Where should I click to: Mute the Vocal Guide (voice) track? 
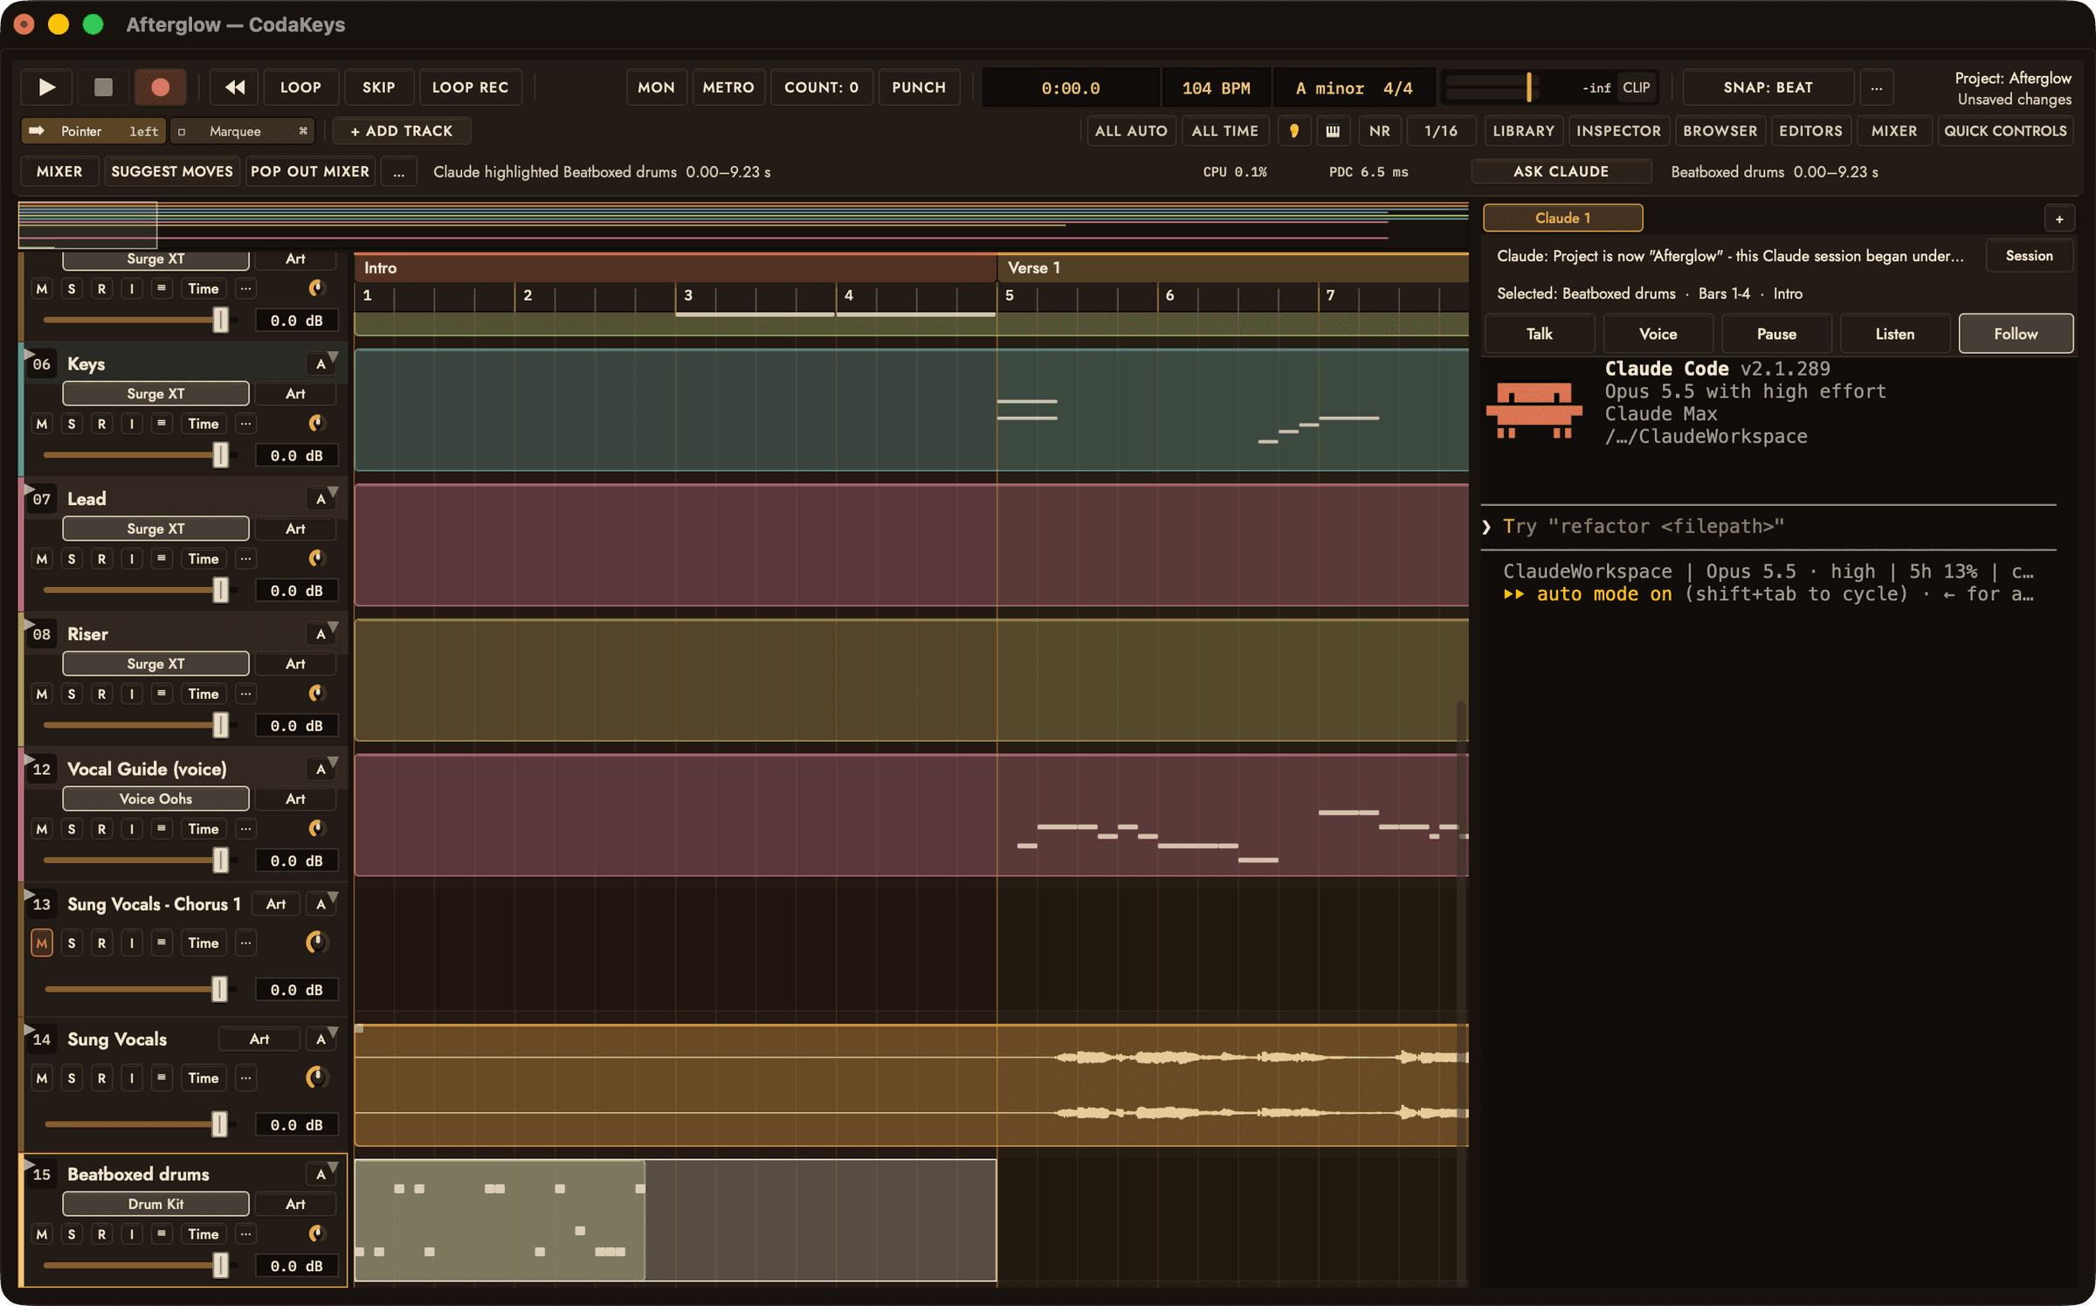[x=41, y=828]
